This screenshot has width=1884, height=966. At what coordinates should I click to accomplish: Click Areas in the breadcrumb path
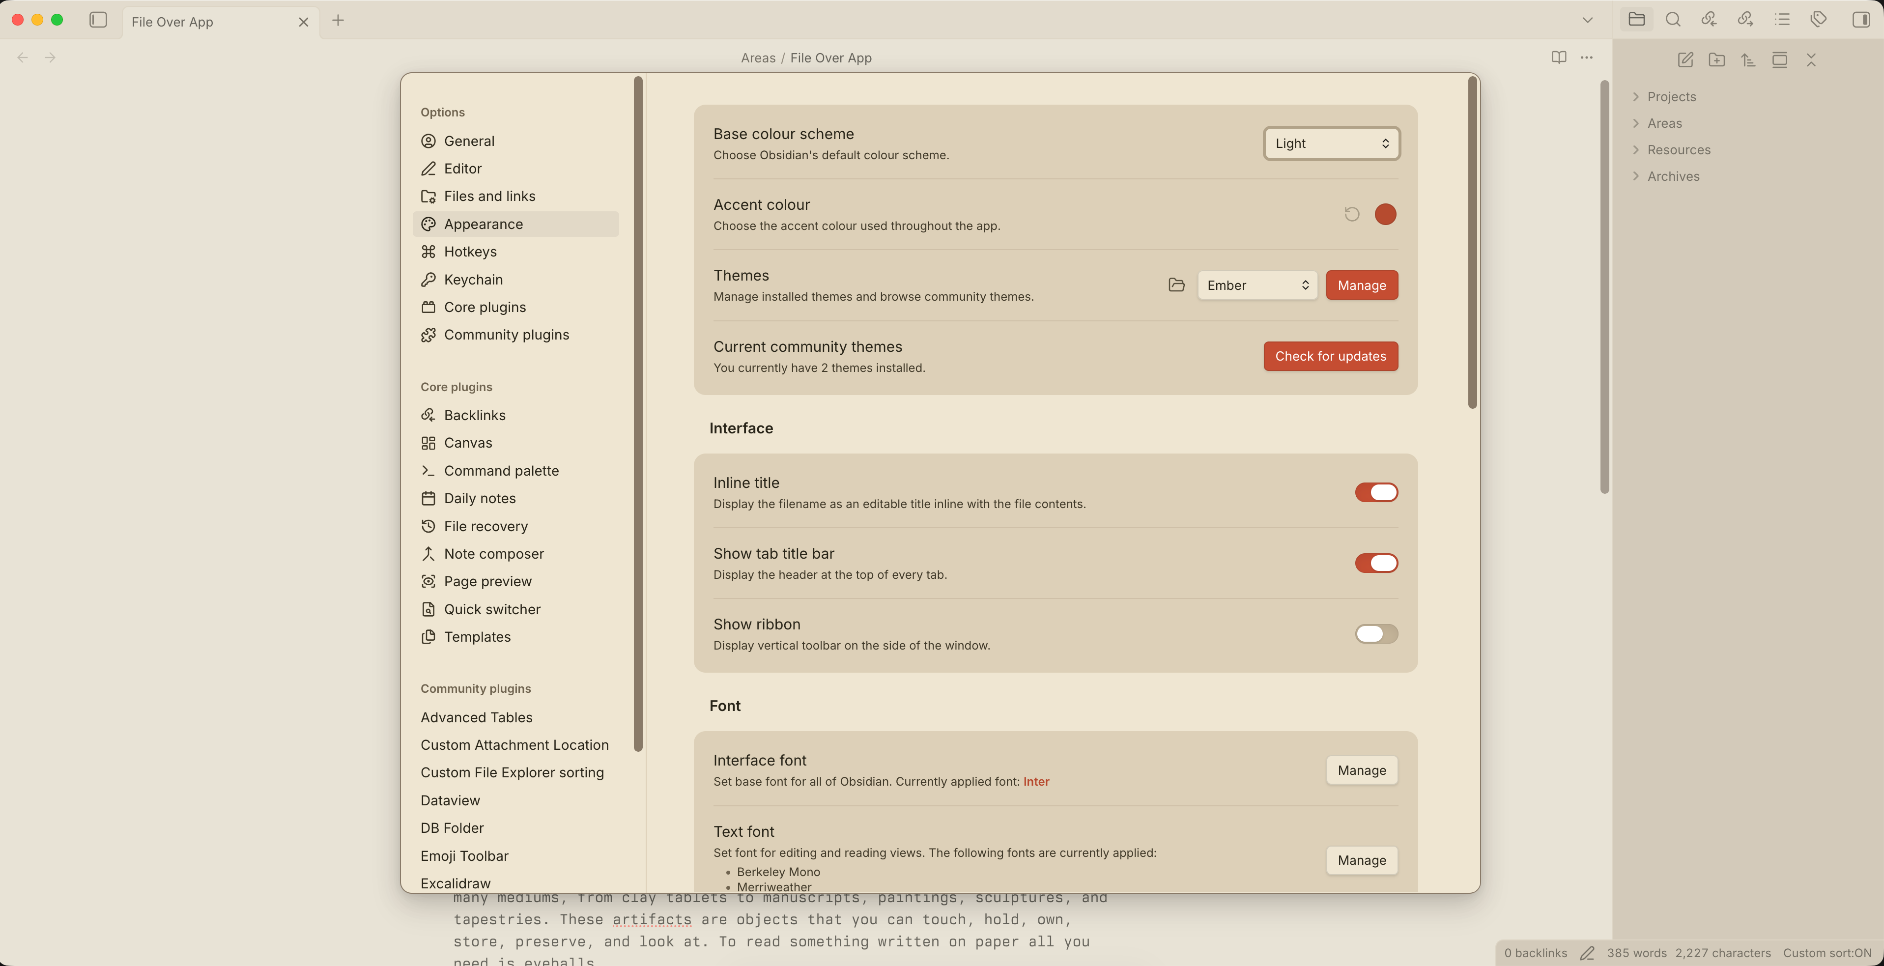(x=758, y=58)
